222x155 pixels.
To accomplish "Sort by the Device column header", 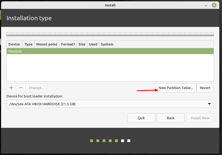I will tap(14, 44).
